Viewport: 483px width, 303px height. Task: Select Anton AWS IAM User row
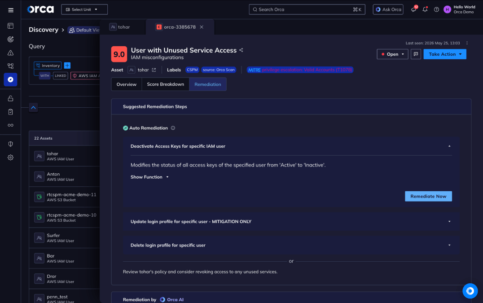pyautogui.click(x=64, y=177)
